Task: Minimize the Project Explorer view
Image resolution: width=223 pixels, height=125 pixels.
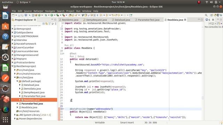Action: pyautogui.click(x=52, y=19)
